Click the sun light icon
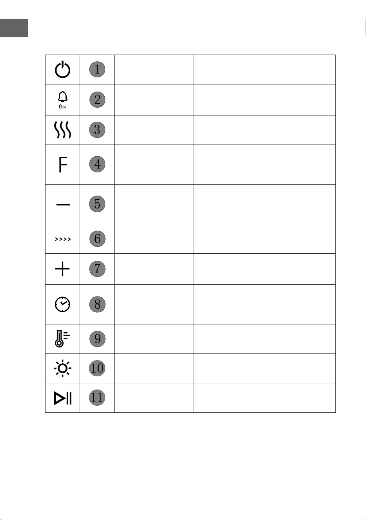The height and width of the screenshot is (520, 366). 62,368
